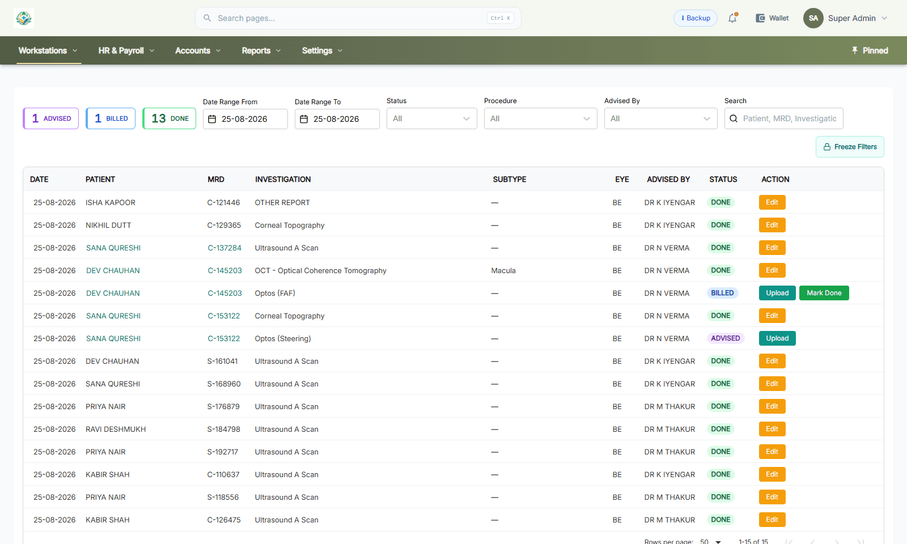Filter by the 1 Billed counter
907x544 pixels.
click(x=111, y=118)
